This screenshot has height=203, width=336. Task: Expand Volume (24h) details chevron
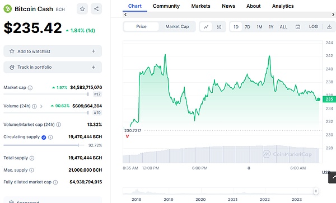(x=41, y=106)
